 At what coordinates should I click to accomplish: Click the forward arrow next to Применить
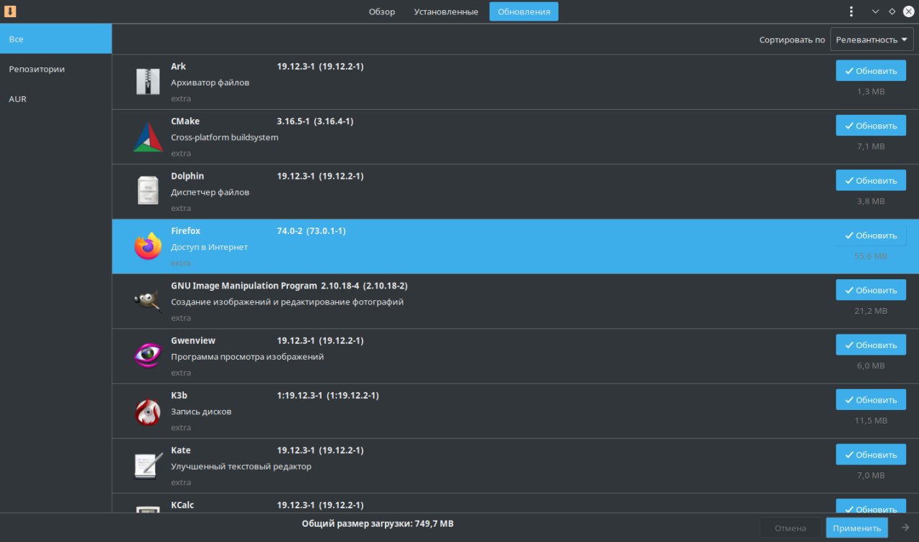905,528
